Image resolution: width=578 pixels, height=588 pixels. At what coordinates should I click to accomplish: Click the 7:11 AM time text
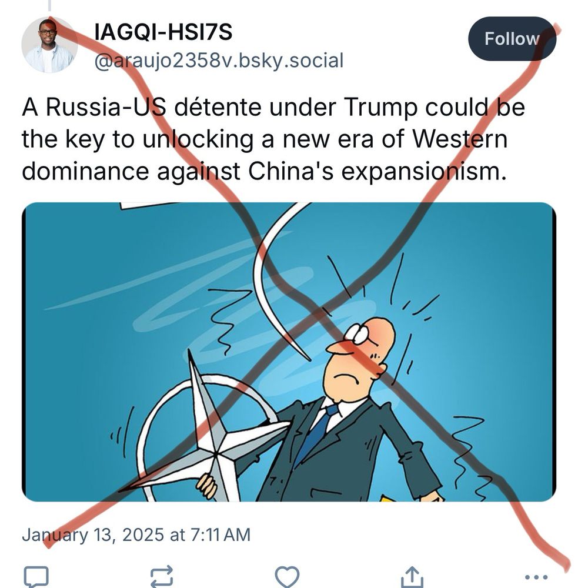tap(220, 534)
